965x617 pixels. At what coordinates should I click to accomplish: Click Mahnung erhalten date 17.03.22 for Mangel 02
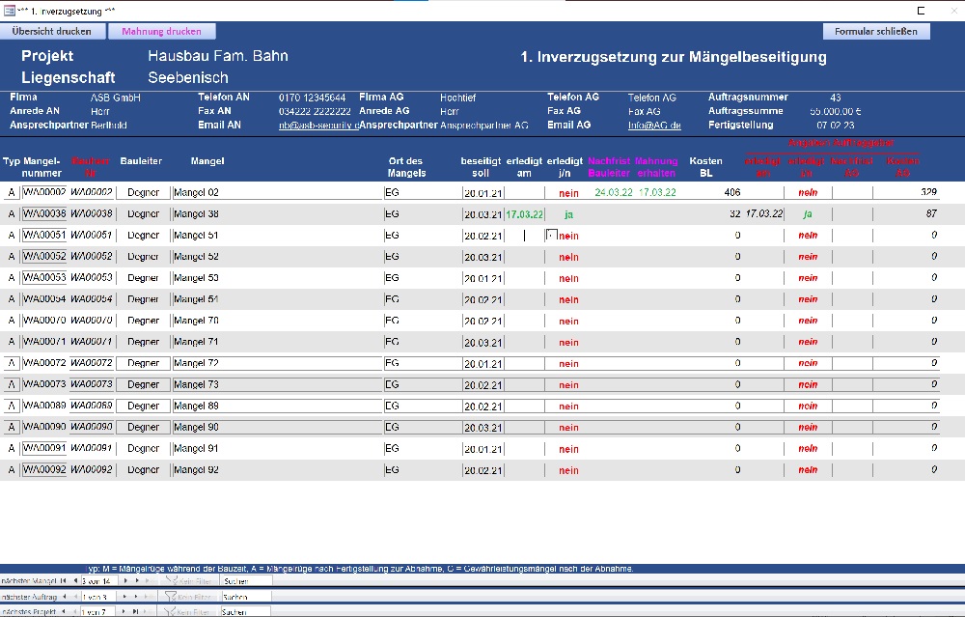point(657,193)
